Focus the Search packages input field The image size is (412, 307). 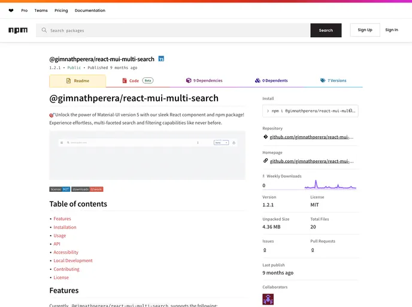[x=173, y=30]
